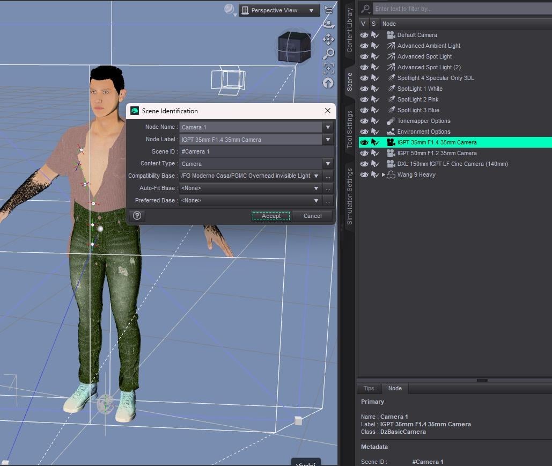Hide Spotlight 4 Specular Only 3DL
552x466 pixels.
[364, 78]
